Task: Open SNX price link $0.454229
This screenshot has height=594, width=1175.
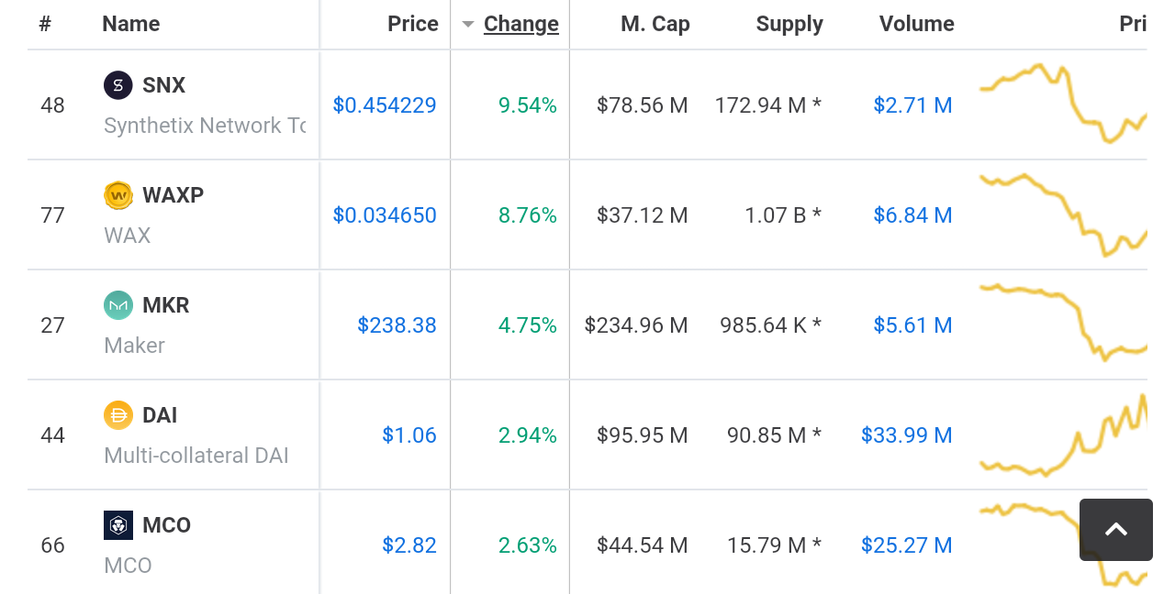Action: pyautogui.click(x=384, y=105)
